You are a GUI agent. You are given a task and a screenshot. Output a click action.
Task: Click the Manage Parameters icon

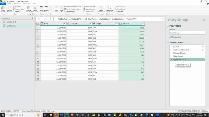pos(101,8)
